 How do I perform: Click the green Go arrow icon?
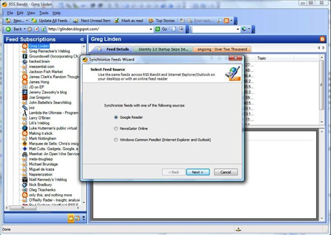coord(157,29)
